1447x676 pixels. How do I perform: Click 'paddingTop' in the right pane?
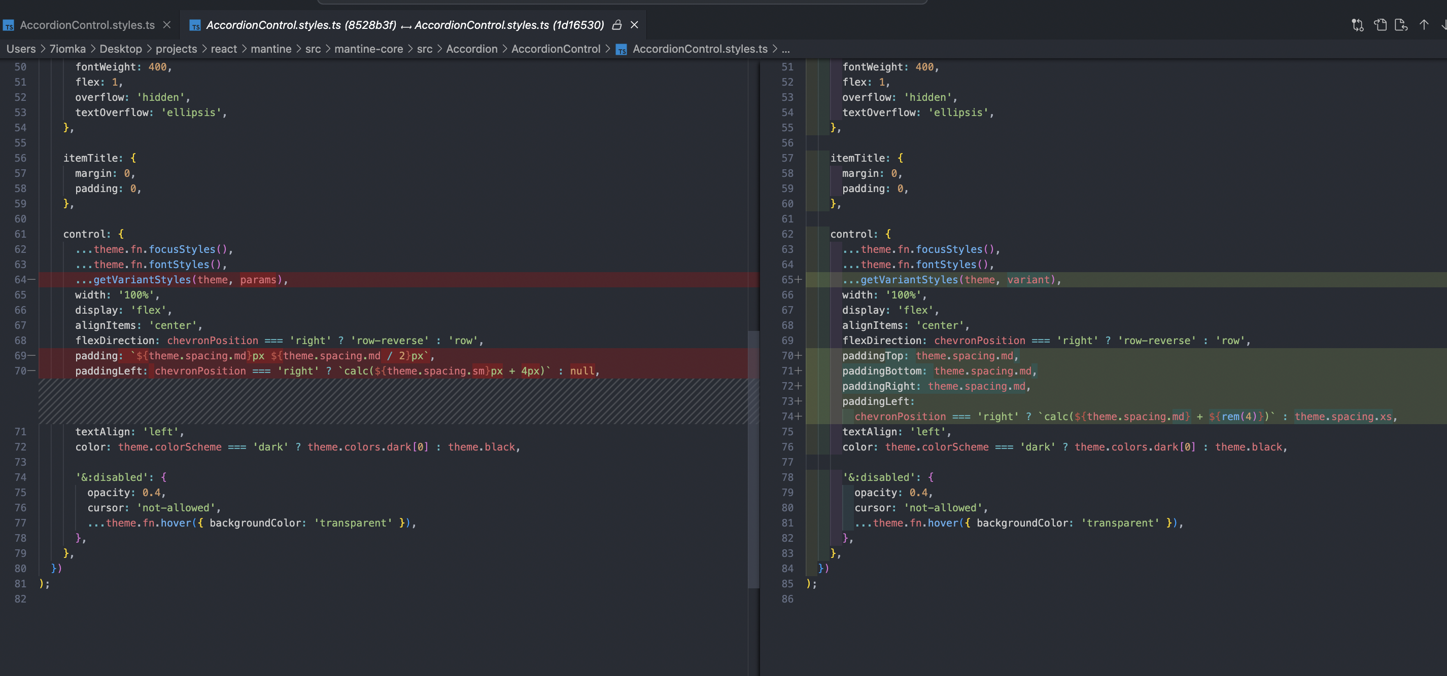click(x=872, y=356)
